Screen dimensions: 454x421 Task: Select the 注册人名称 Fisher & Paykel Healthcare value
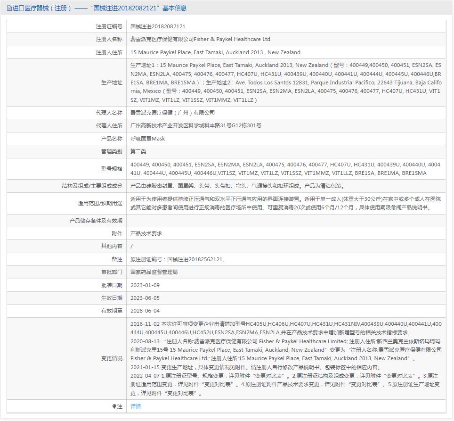tap(201, 40)
